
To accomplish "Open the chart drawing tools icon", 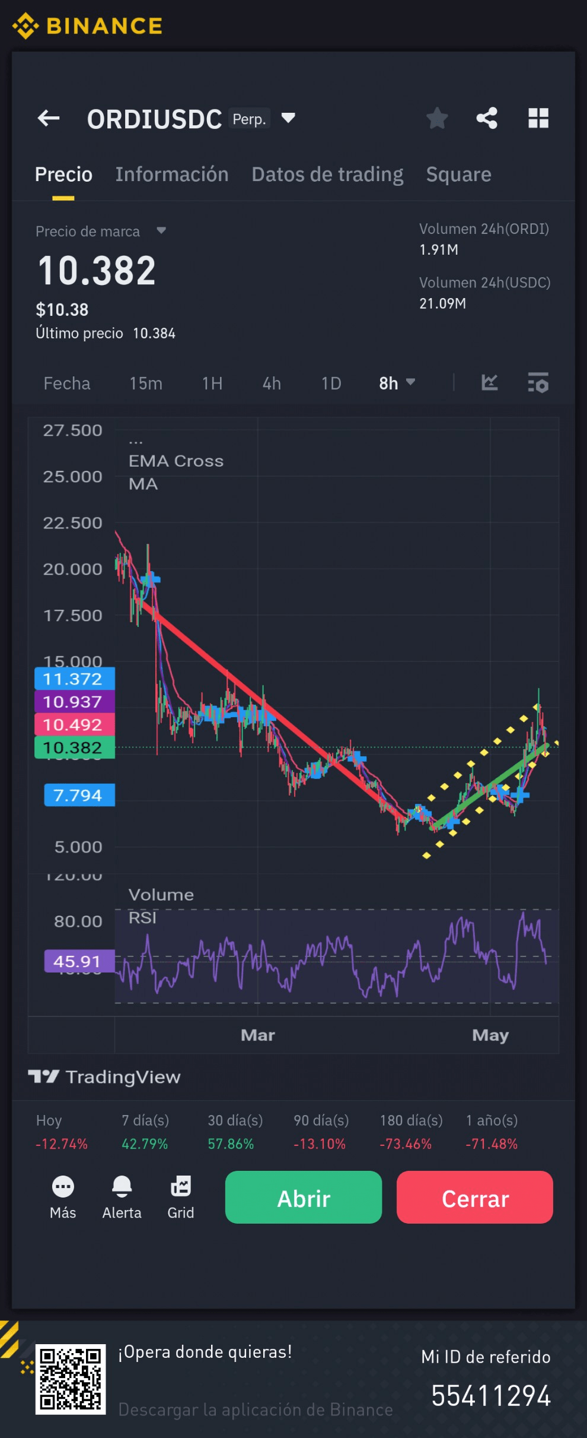I will click(x=489, y=382).
